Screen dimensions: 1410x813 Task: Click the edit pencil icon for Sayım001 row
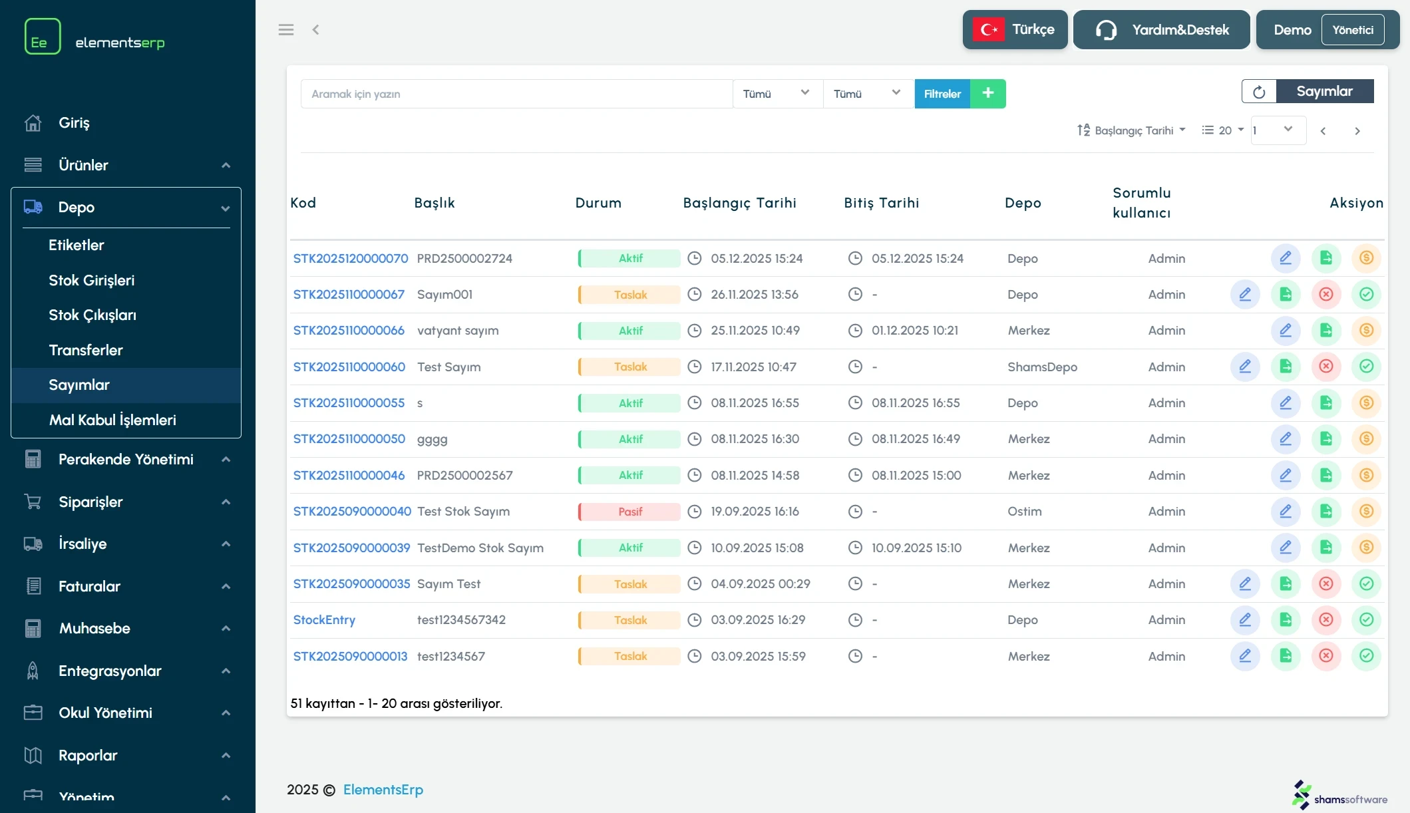click(x=1245, y=294)
